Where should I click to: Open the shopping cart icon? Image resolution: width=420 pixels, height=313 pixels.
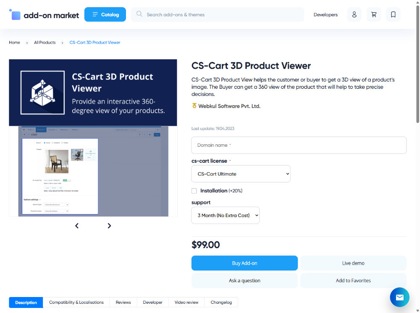coord(374,15)
